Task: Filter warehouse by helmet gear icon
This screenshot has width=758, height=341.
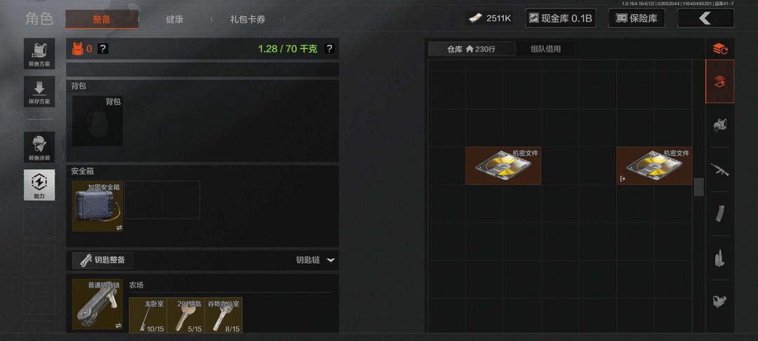Action: 720,125
